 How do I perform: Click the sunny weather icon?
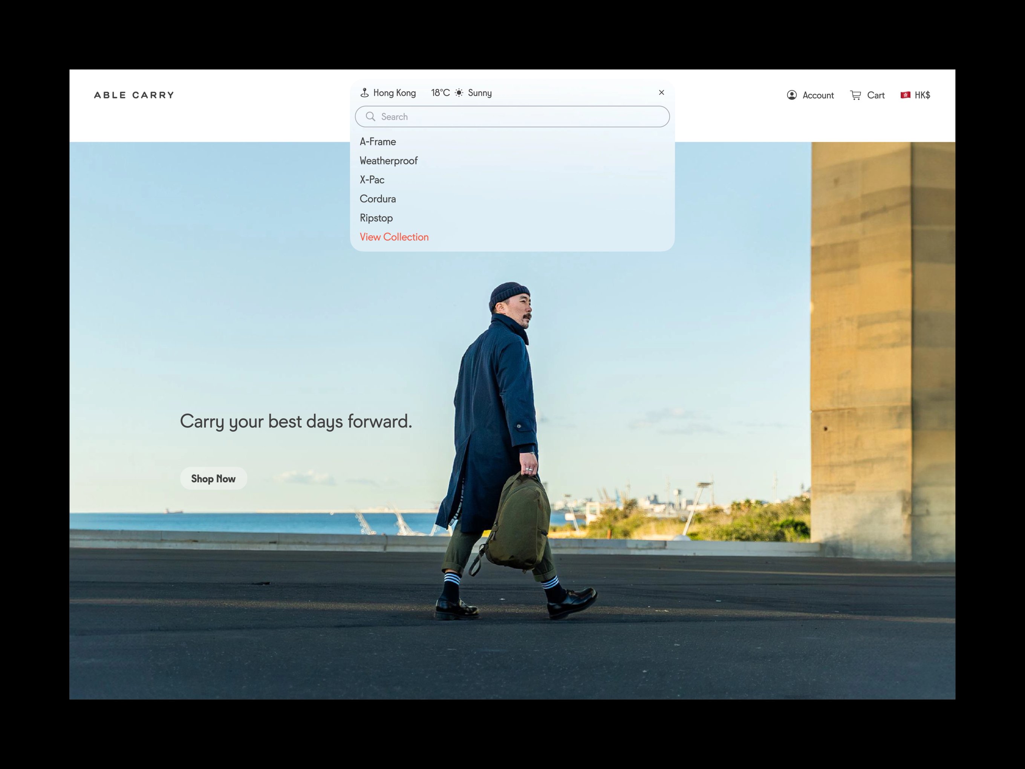tap(459, 93)
